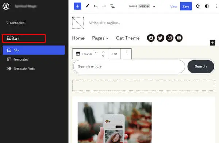Move the Header block down
Screen dimensions: 219x143
(103, 56)
